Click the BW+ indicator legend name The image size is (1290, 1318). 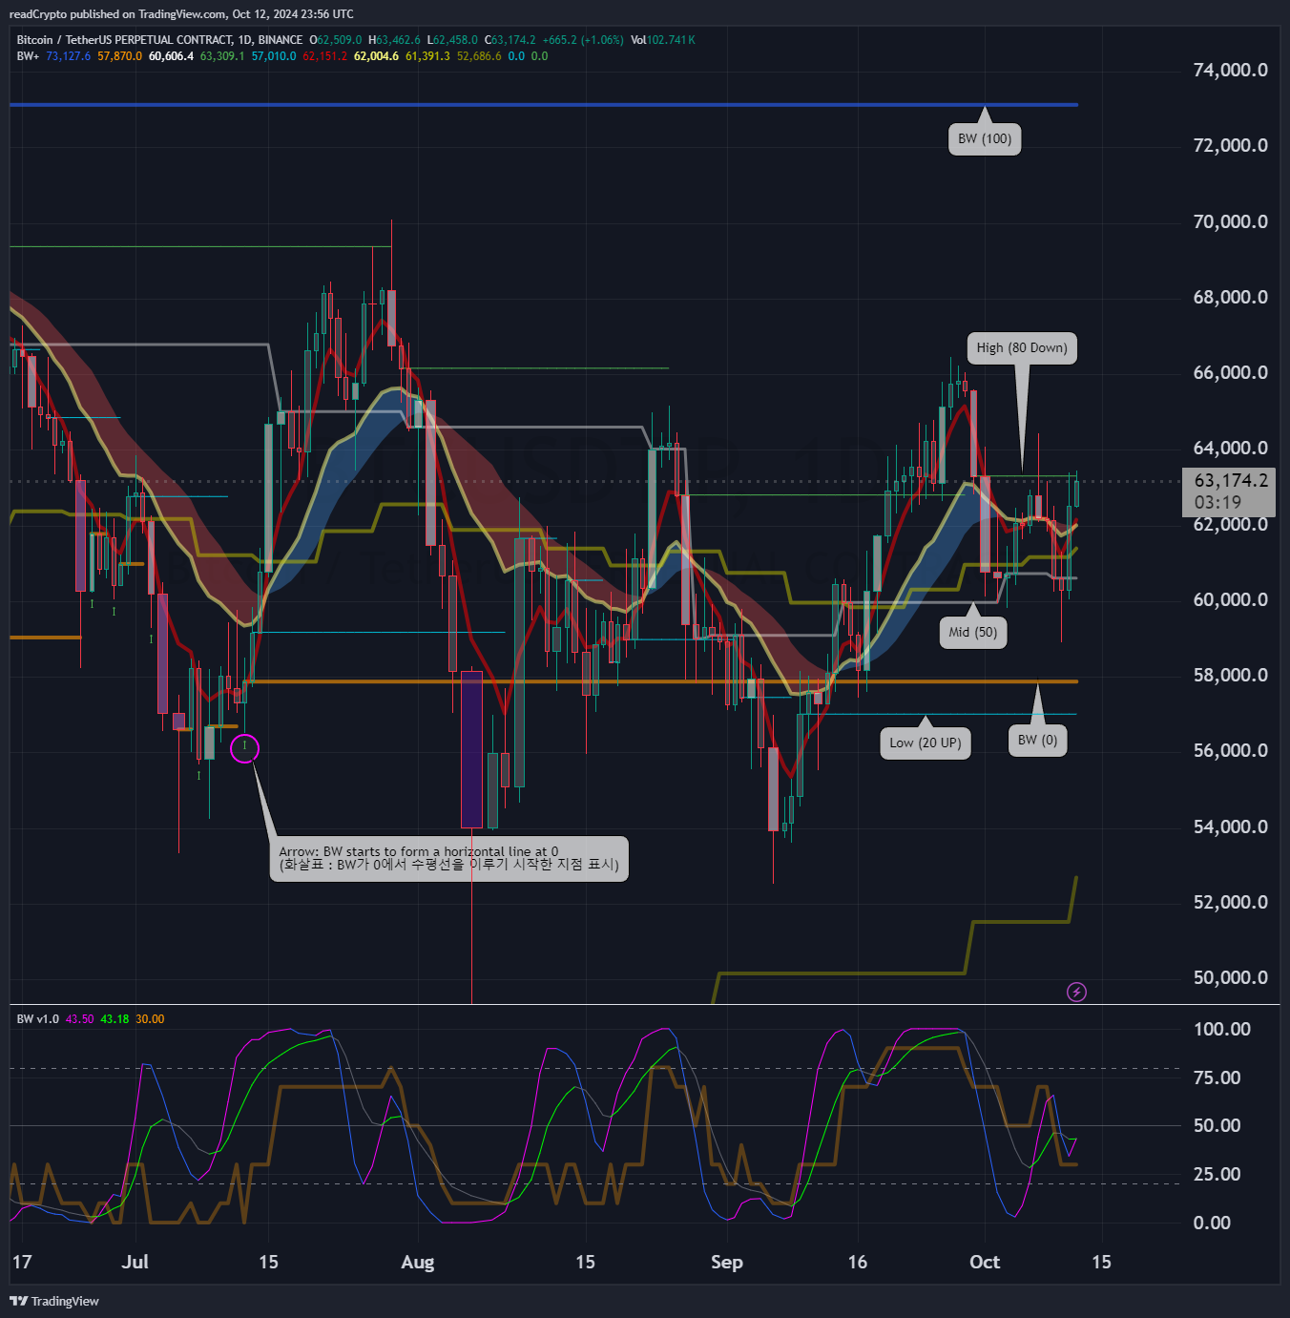pos(28,56)
